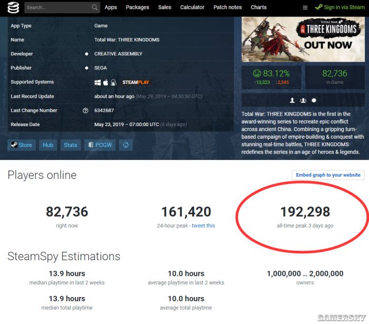Click the Windows system icon
This screenshot has width=369, height=324.
(x=98, y=82)
